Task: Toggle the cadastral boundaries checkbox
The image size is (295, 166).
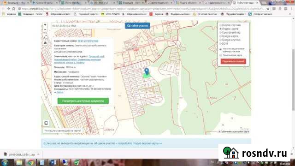Action: coord(220,49)
